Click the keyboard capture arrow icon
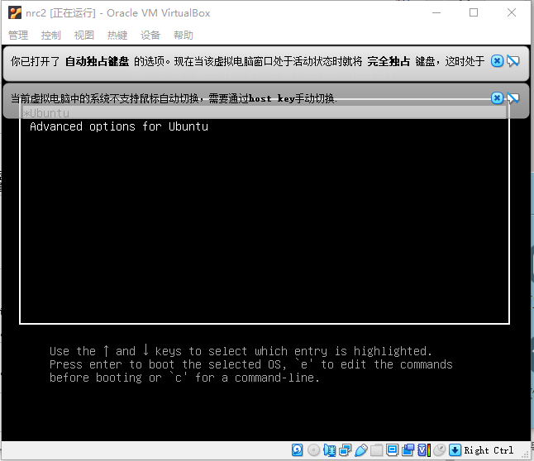 pyautogui.click(x=455, y=450)
